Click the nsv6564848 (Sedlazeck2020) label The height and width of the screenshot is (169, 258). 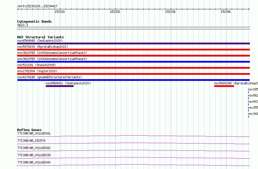(40, 41)
